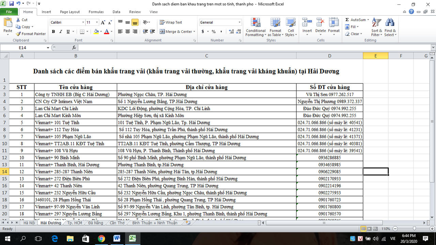Toggle Italic formatting
This screenshot has width=436, height=245.
[61, 32]
